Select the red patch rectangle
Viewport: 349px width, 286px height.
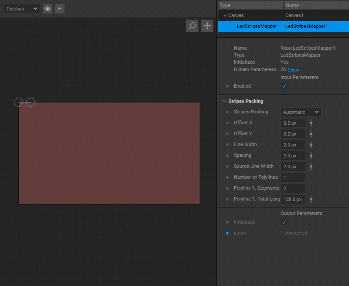coord(109,153)
